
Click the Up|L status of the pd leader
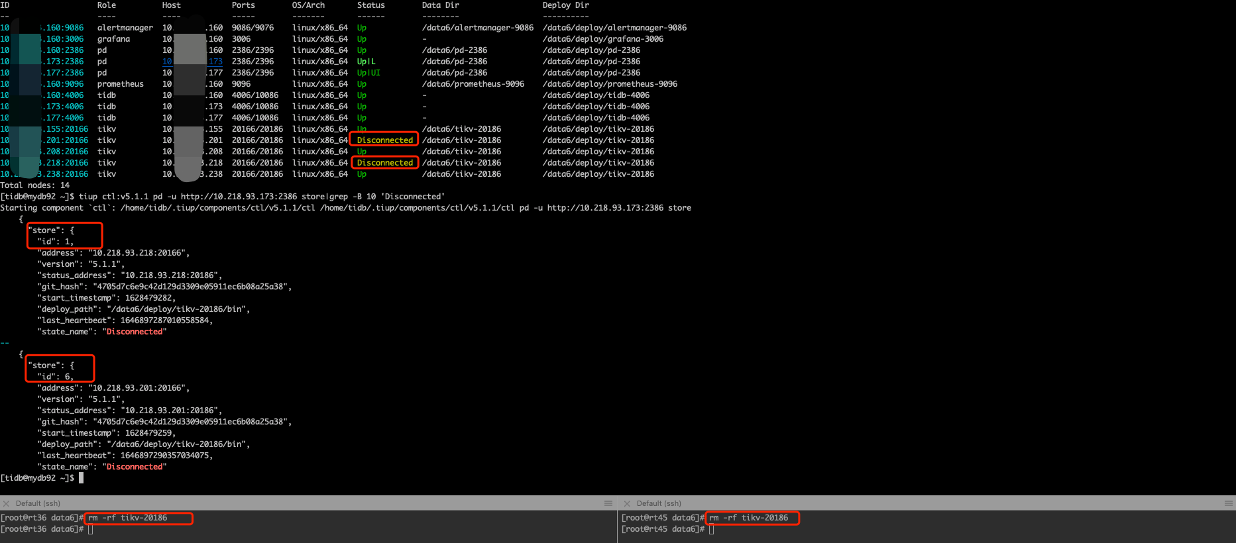[x=366, y=62]
